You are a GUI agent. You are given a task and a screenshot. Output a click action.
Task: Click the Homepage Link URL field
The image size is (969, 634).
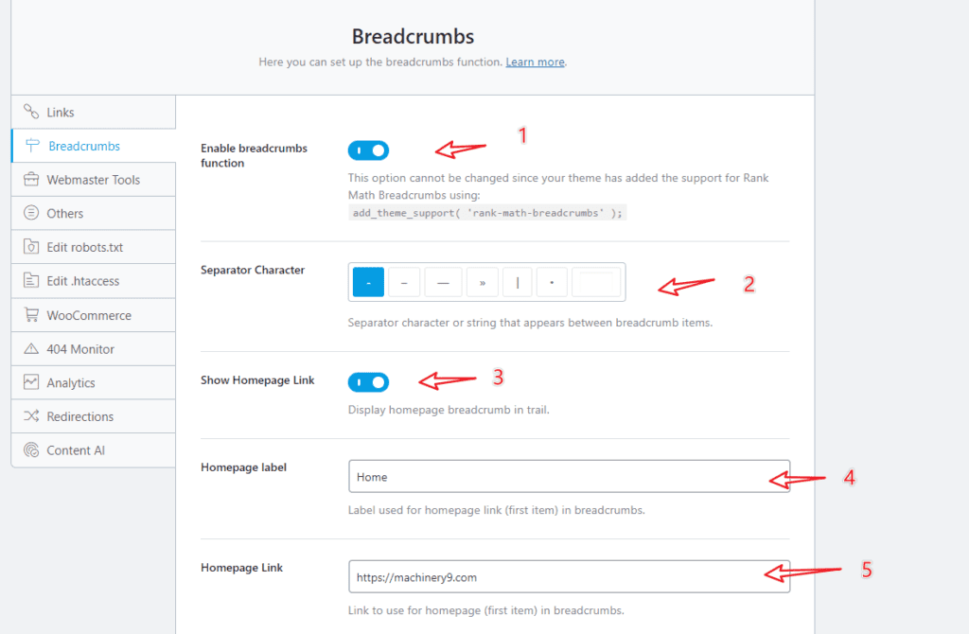click(569, 576)
